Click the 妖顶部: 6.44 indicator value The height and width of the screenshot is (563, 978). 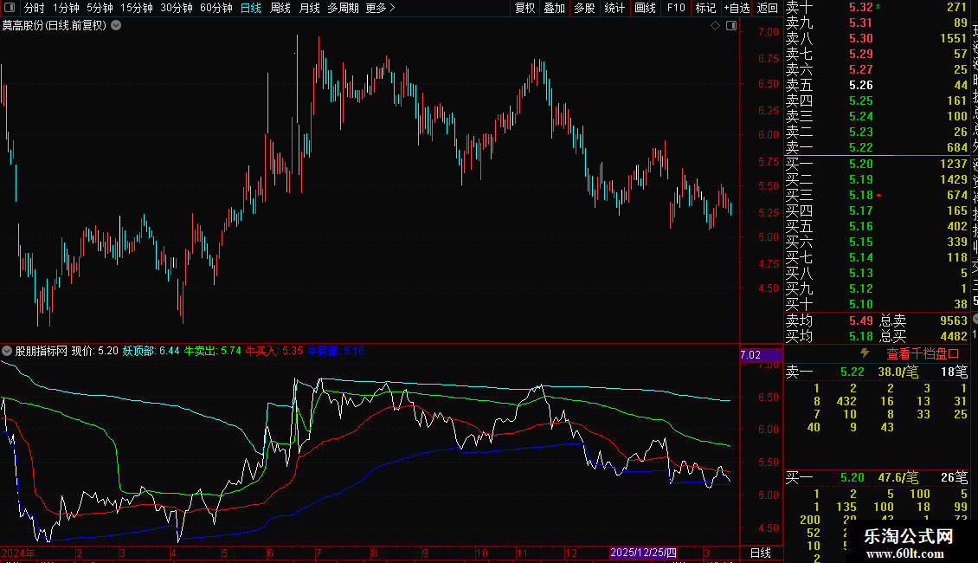coord(151,351)
